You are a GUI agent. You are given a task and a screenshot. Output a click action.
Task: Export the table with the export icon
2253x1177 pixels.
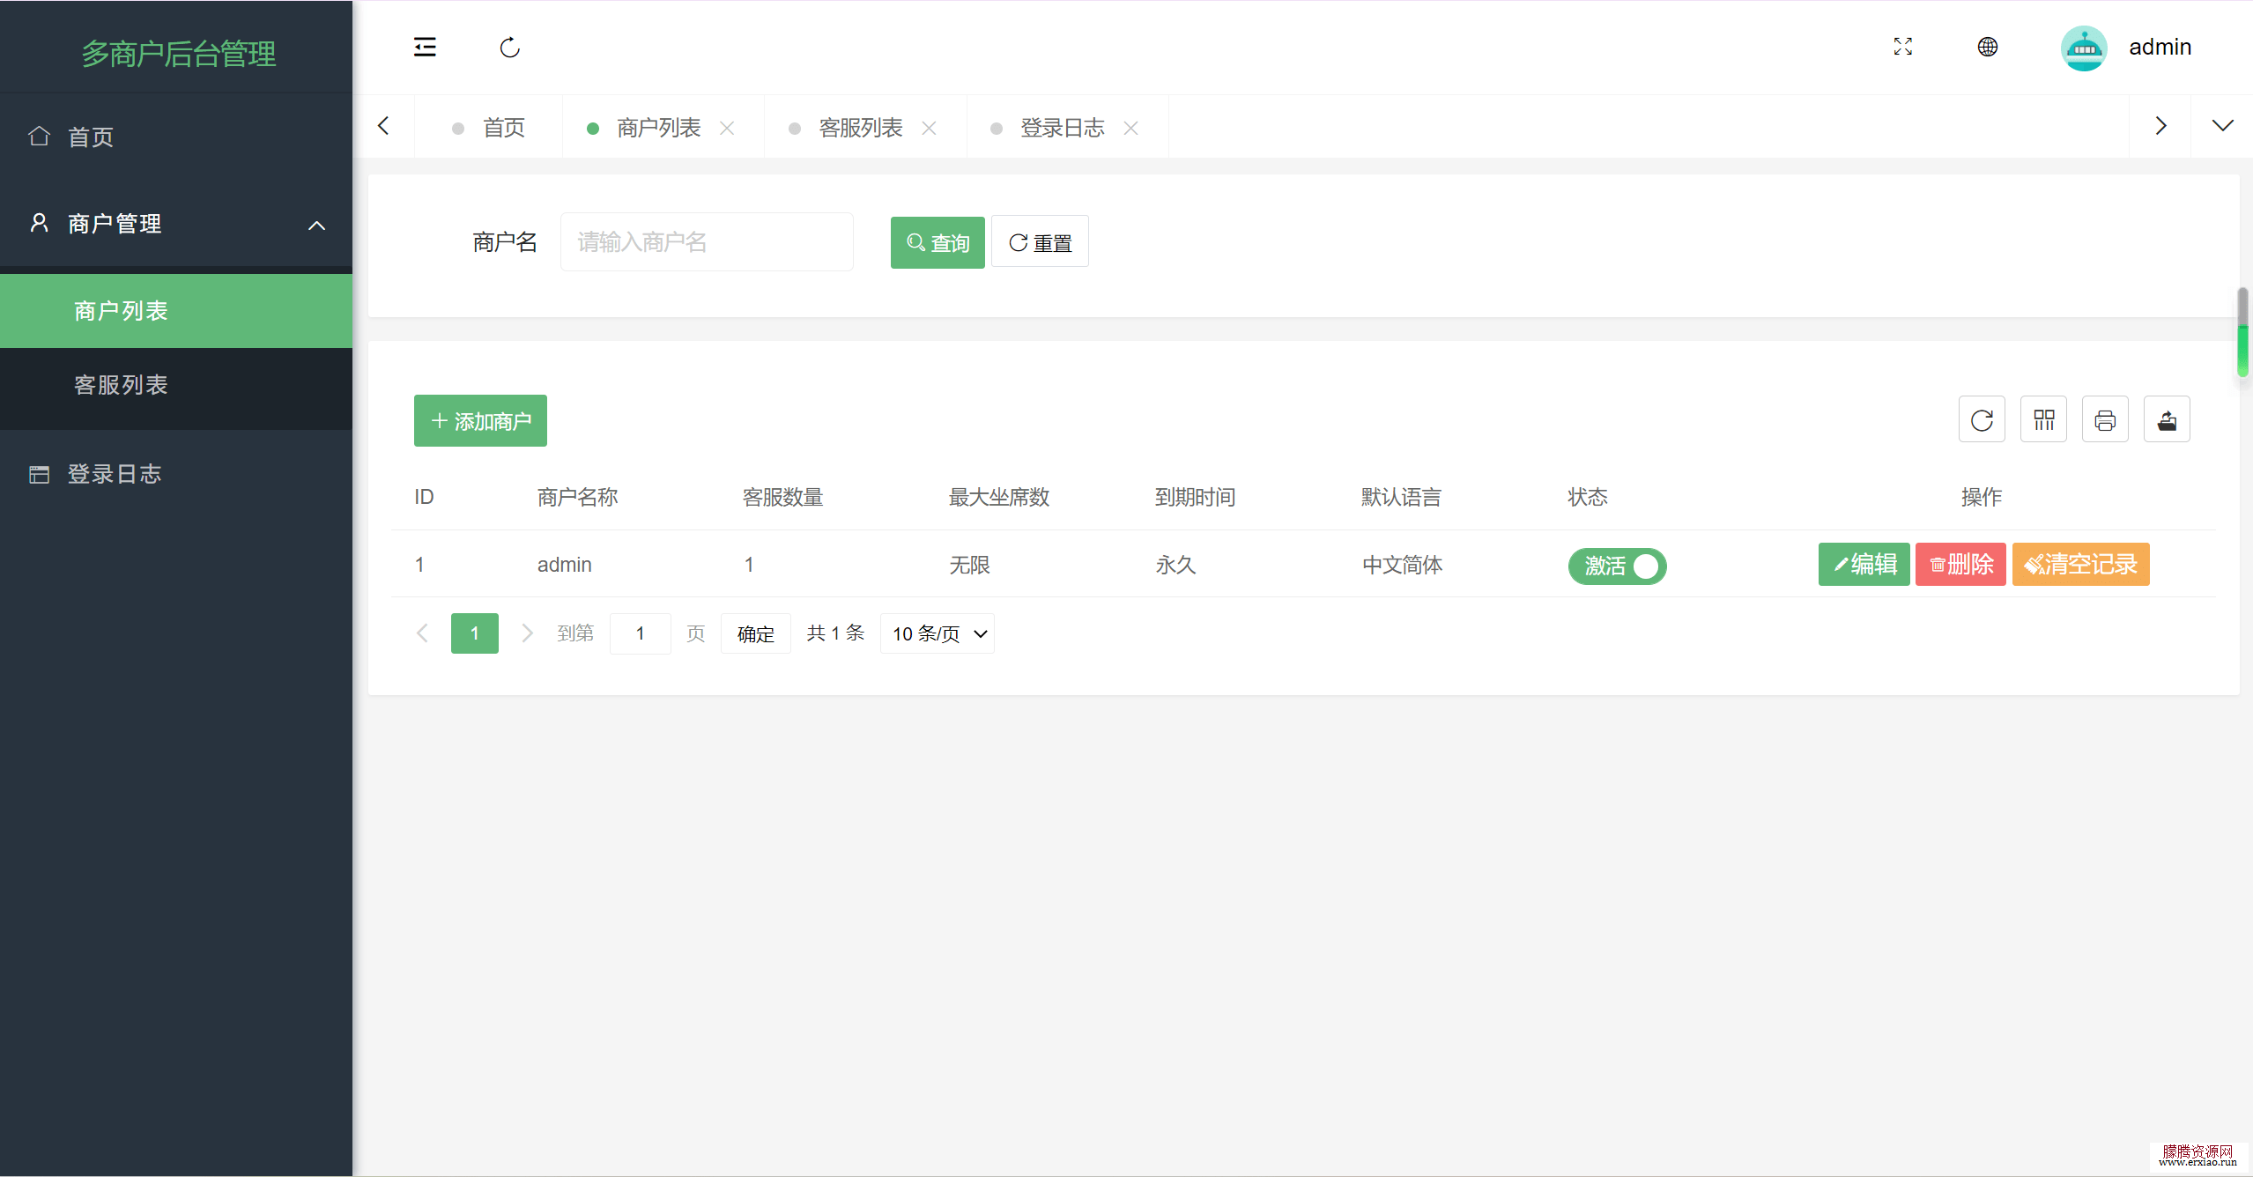click(2167, 419)
